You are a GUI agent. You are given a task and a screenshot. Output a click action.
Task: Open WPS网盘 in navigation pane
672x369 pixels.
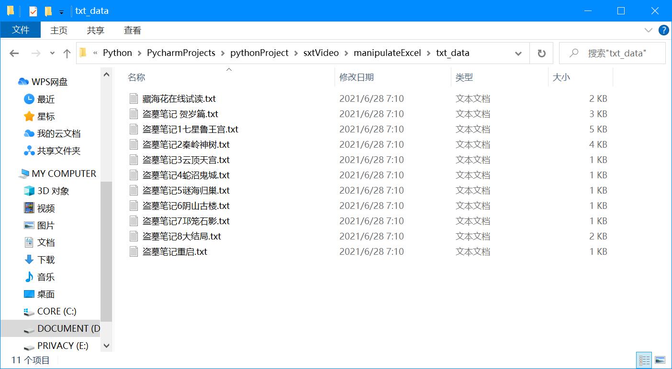[49, 82]
